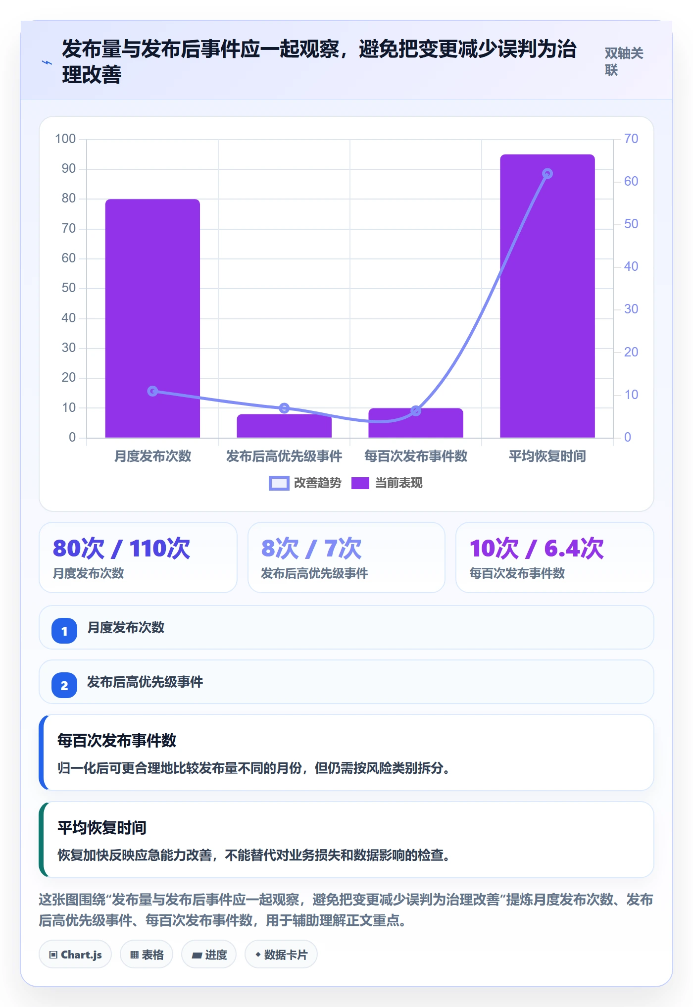Image resolution: width=693 pixels, height=1007 pixels.
Task: Click the chart x-axis label 月度发布次数
Action: [152, 456]
